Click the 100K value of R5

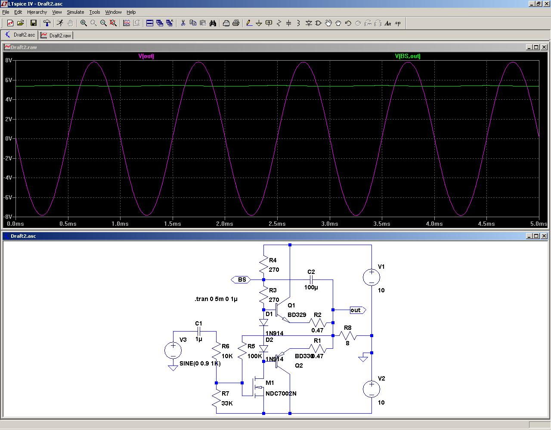pos(255,356)
